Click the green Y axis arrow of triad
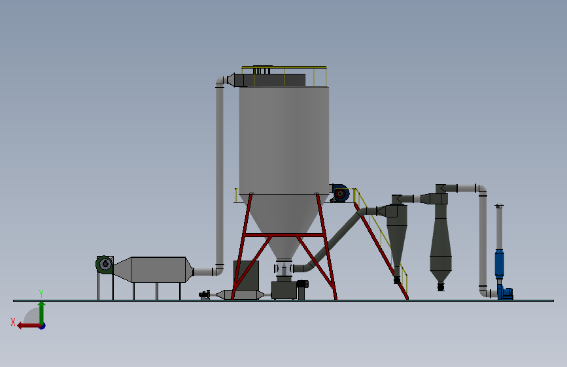Screen dimensions: 567x367 click(x=42, y=313)
